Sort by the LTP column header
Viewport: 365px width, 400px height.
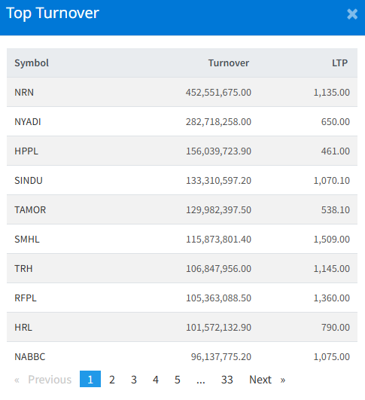click(339, 63)
